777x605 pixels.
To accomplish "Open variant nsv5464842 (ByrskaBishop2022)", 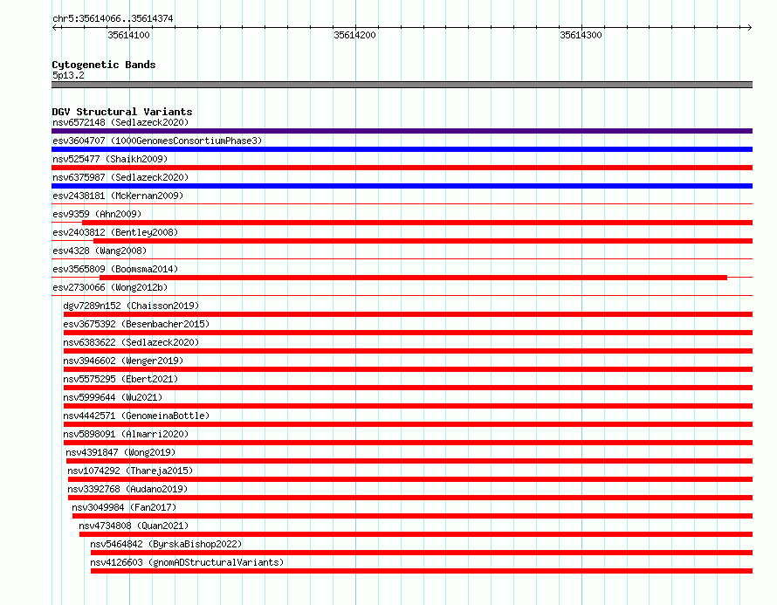I will click(166, 544).
